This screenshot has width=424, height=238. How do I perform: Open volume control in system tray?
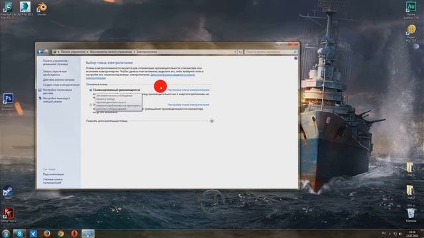(400, 233)
